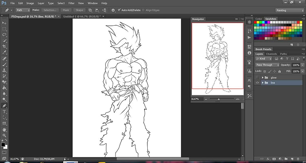Toggle Align Edges checkbox
The image size is (306, 163).
click(x=144, y=10)
